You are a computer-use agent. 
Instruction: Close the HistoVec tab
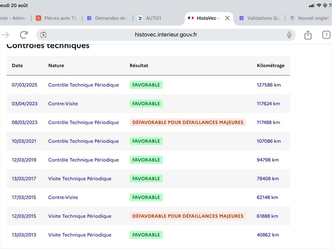coord(227,18)
